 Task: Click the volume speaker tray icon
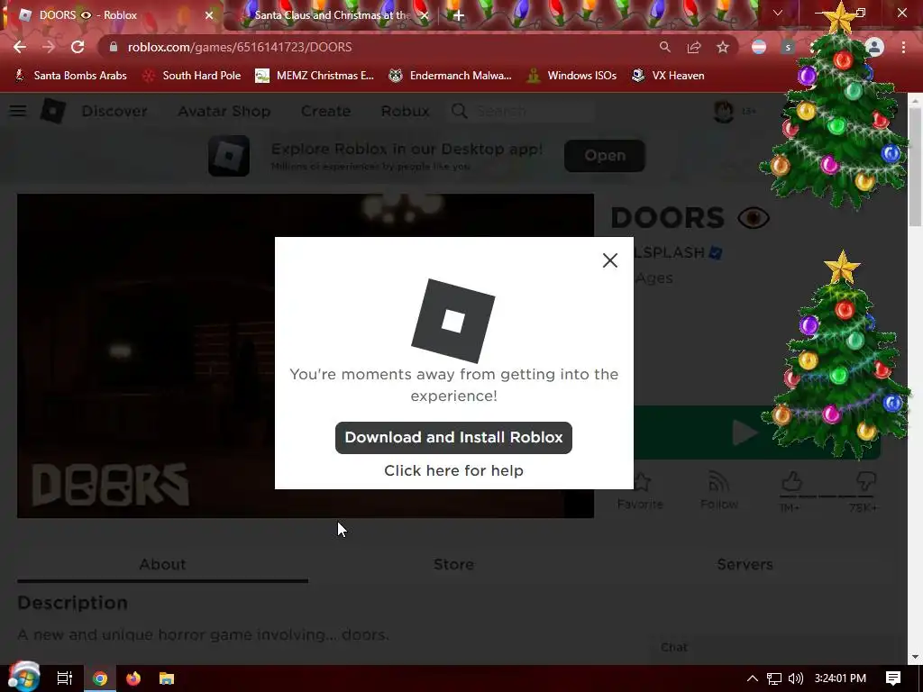[x=796, y=678]
